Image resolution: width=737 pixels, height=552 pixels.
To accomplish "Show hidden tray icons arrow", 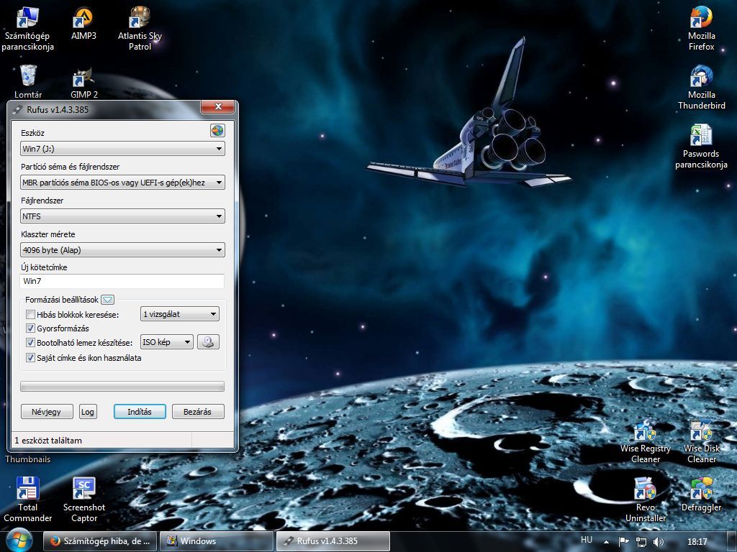I will coord(606,542).
